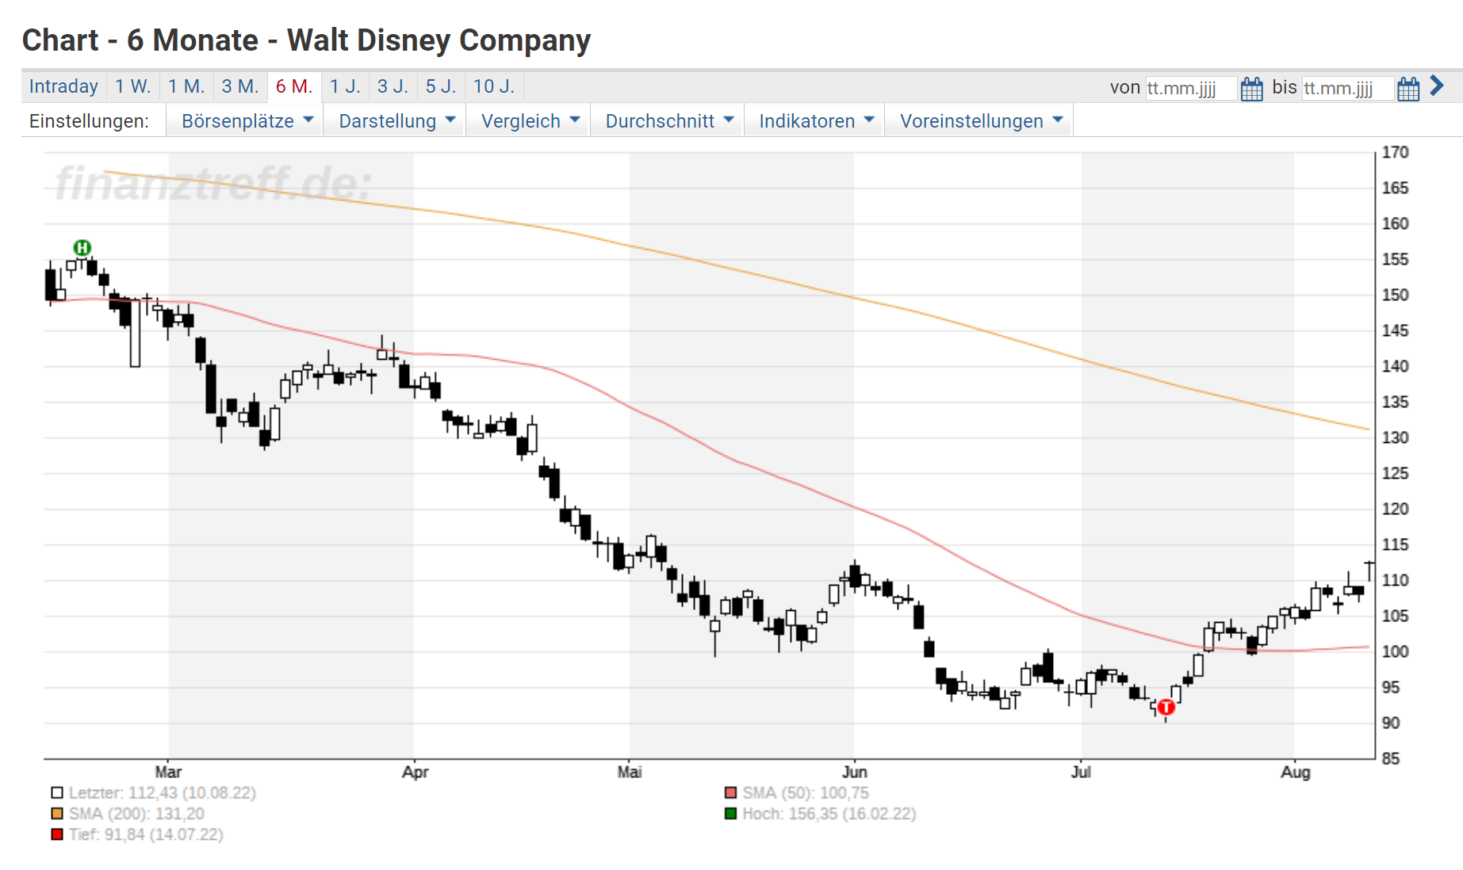Click the 'Einstellungen:' label
The width and height of the screenshot is (1463, 870).
[89, 121]
